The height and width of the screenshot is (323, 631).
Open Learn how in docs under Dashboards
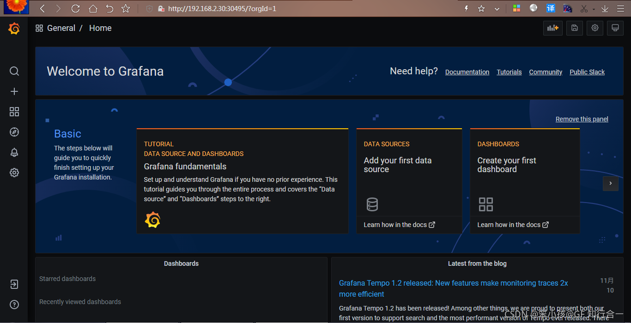(513, 225)
